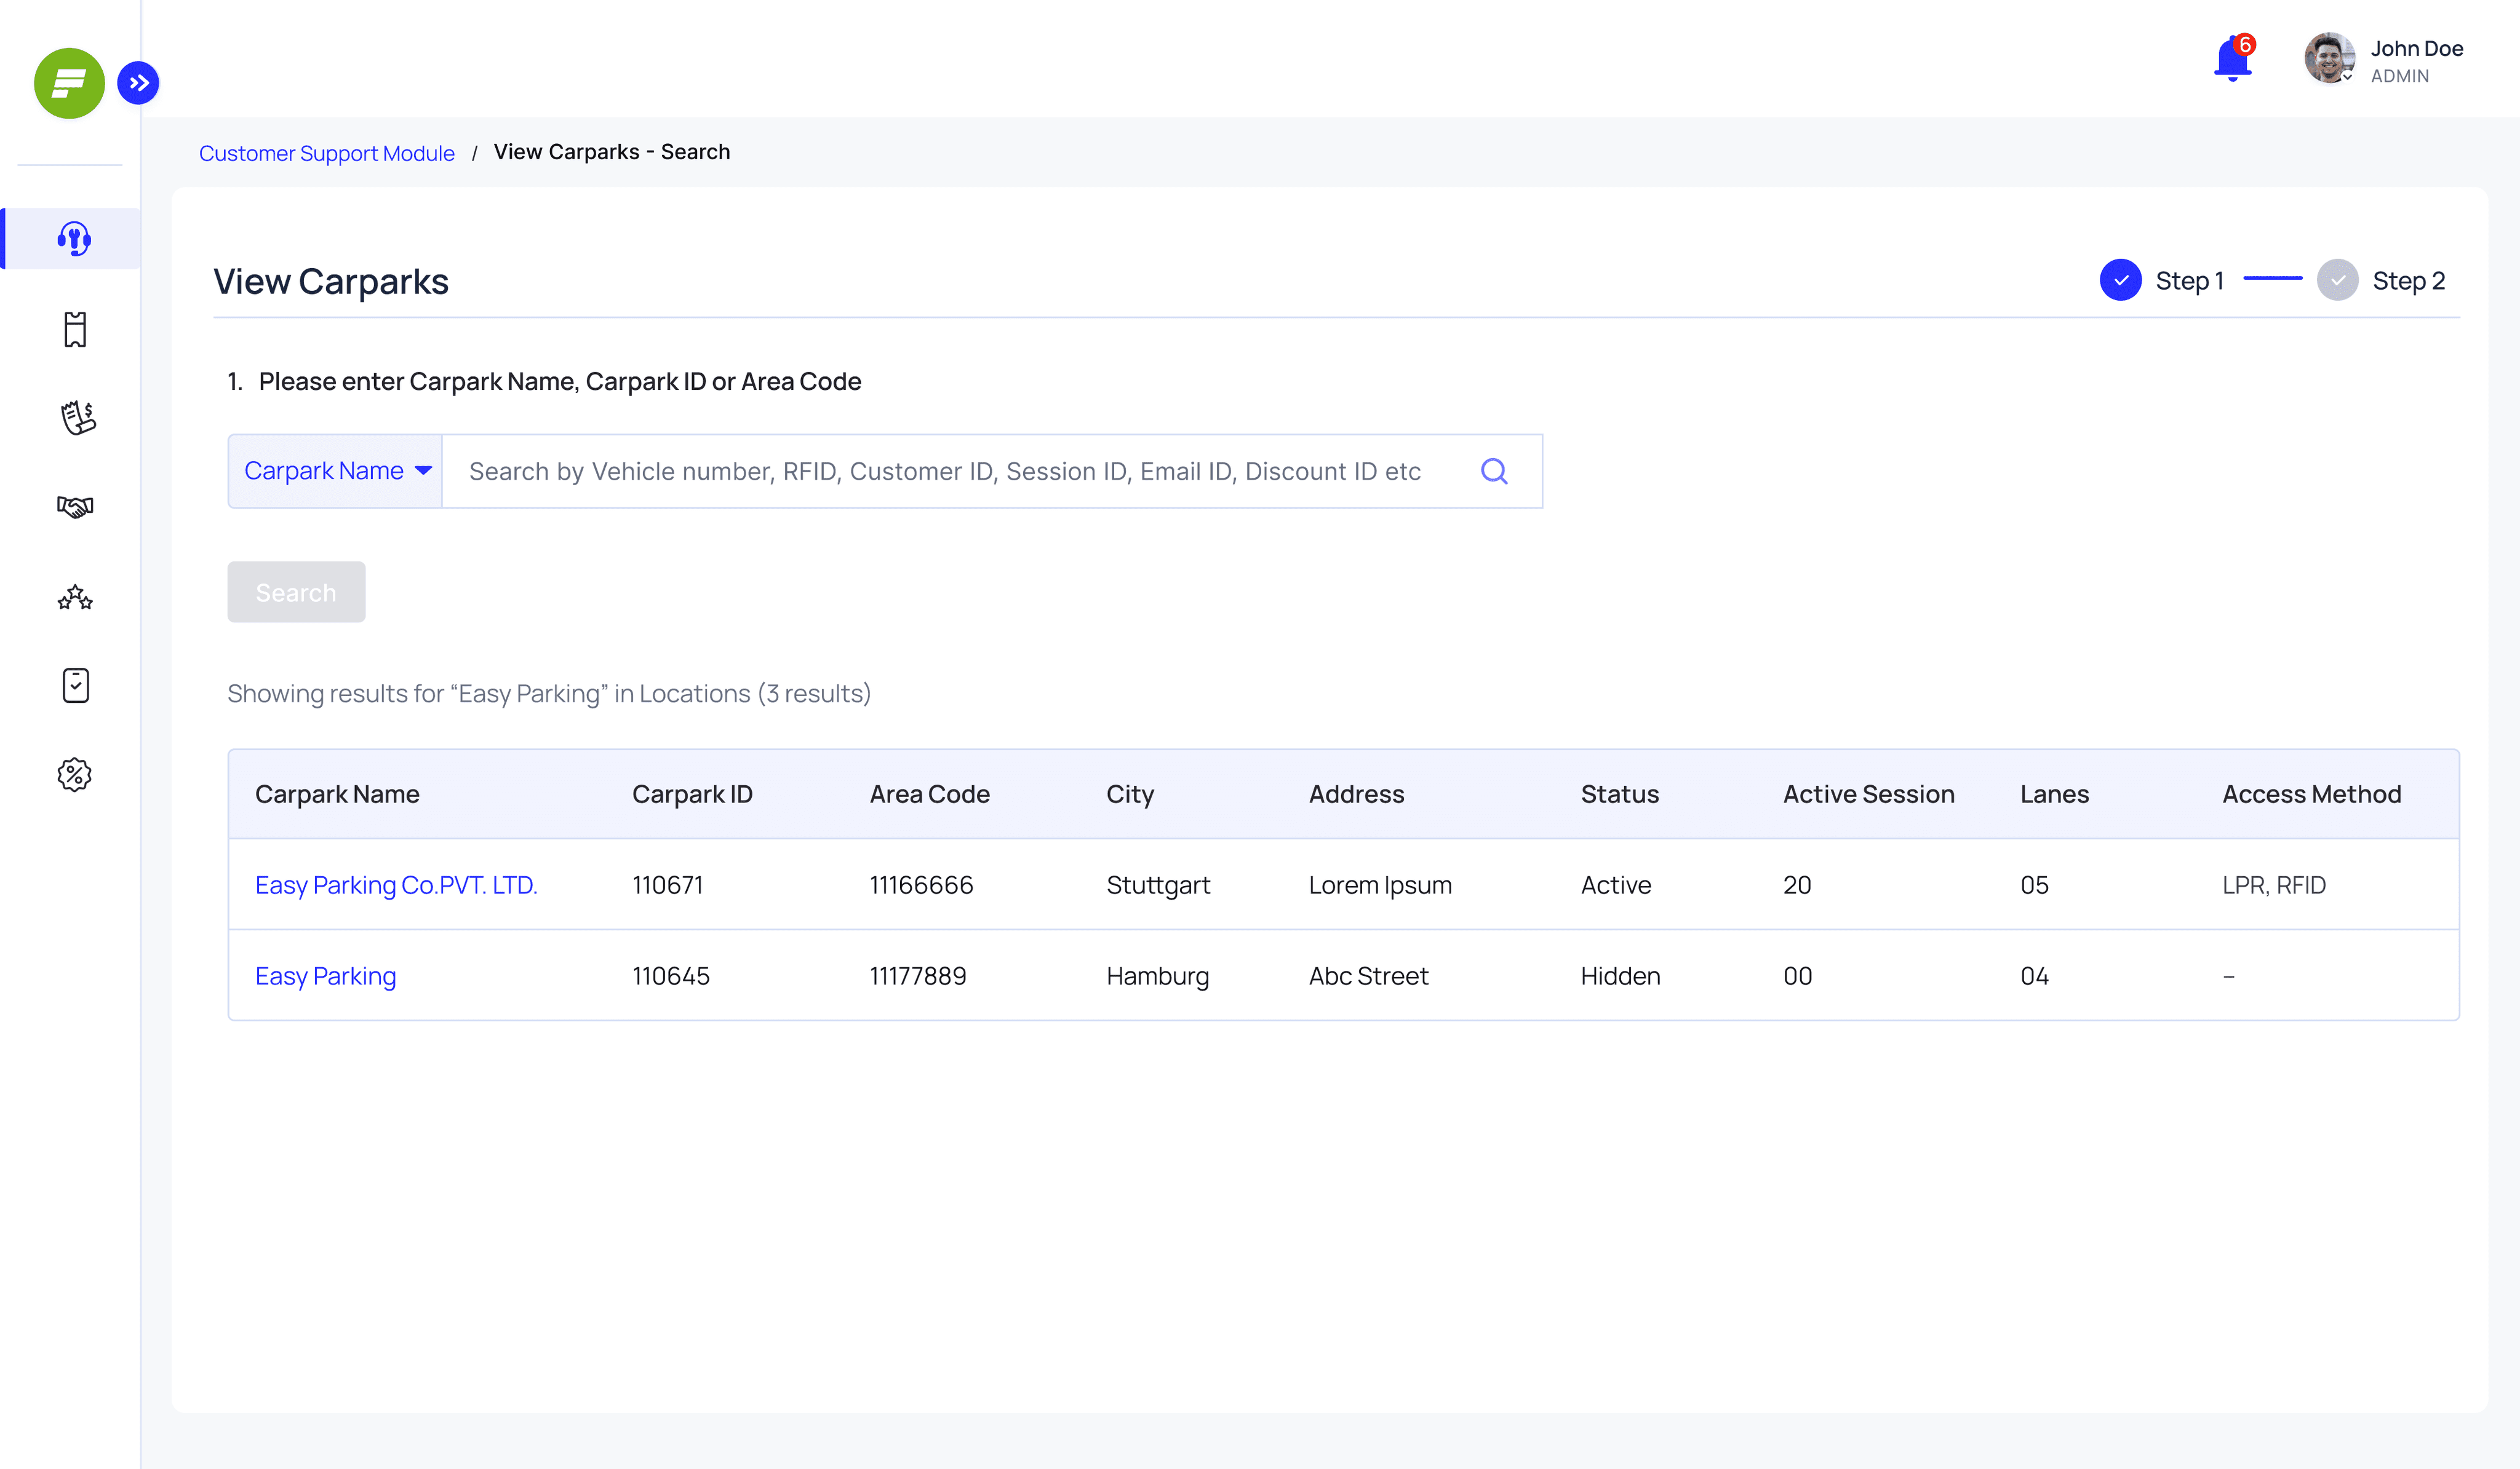Click the green app logo
Viewport: 2520px width, 1469px height.
[69, 83]
